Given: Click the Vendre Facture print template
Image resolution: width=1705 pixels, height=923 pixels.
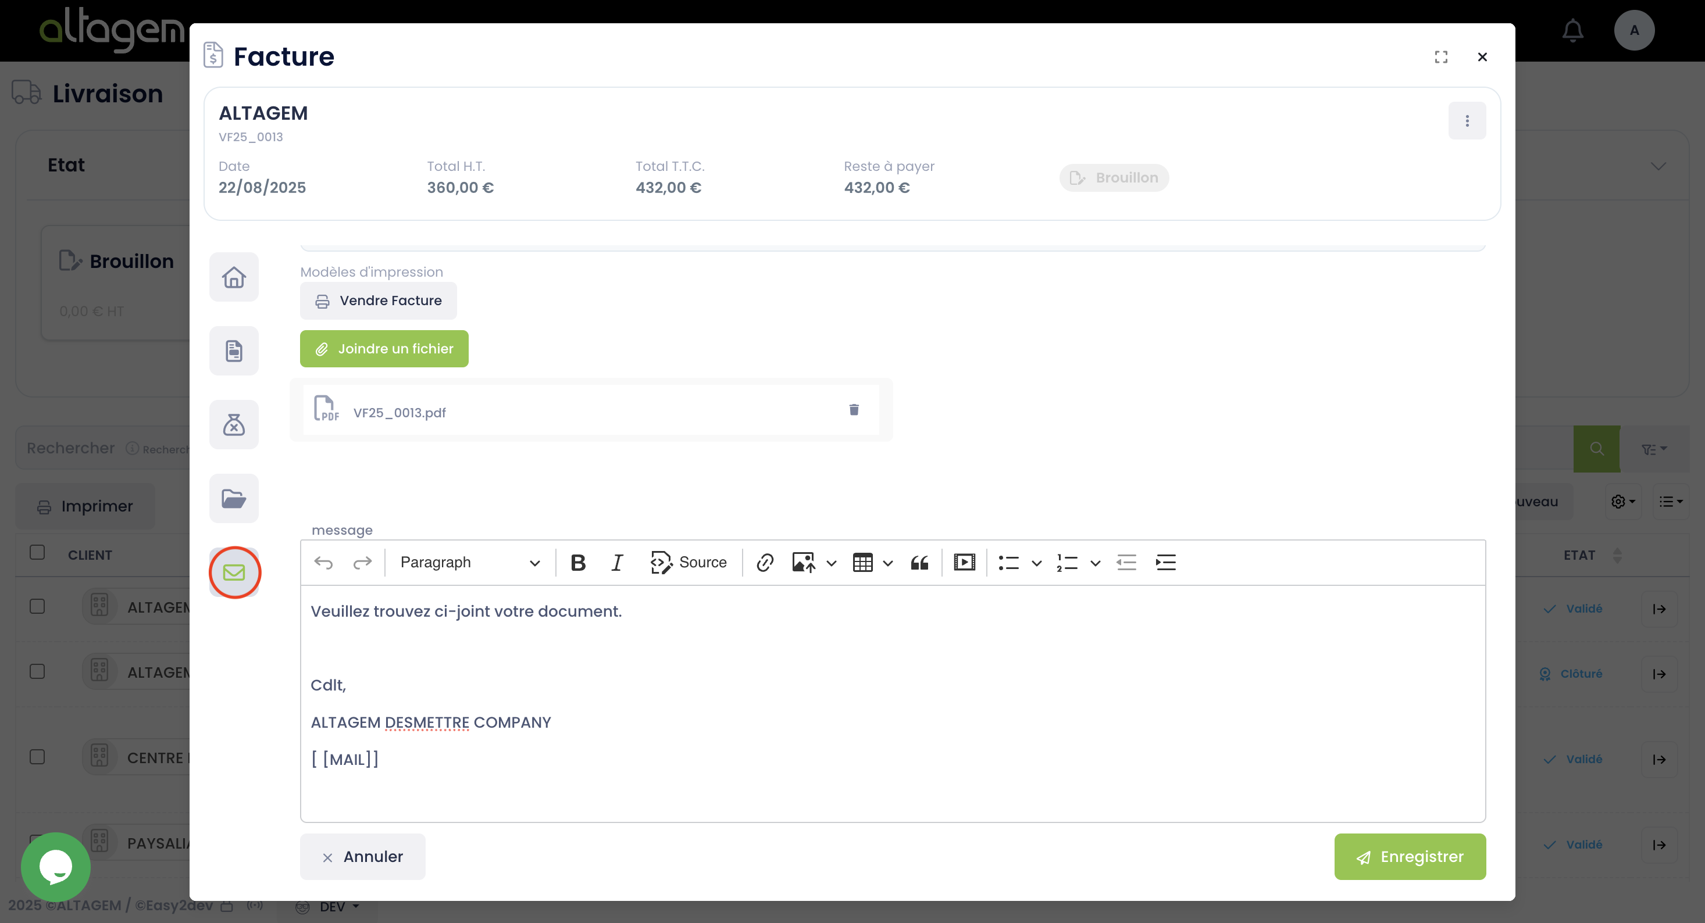Looking at the screenshot, I should (378, 301).
